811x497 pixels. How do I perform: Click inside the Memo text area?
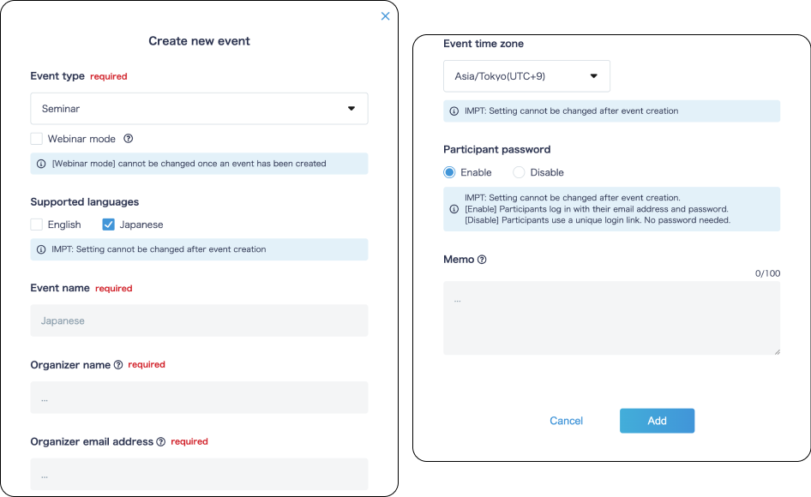[611, 318]
